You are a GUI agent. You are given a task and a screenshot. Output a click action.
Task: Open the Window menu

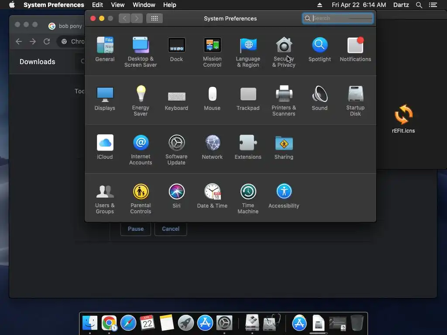[144, 5]
